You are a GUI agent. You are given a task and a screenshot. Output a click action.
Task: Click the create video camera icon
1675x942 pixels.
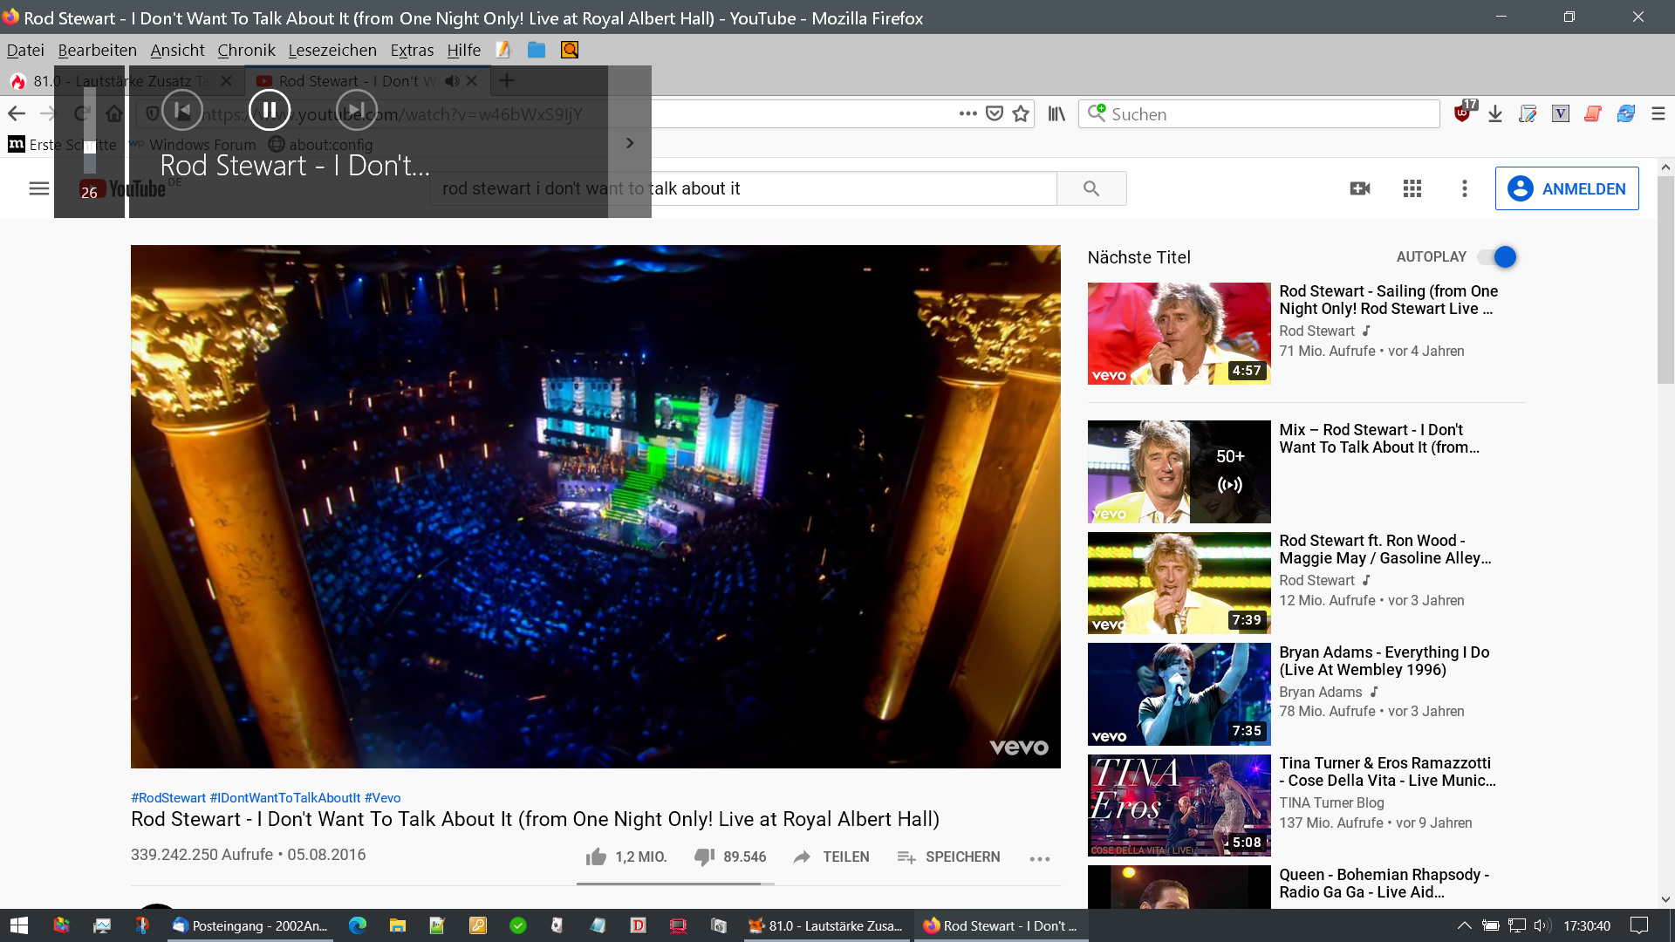[x=1360, y=188]
